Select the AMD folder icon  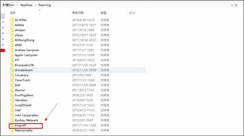12,45
